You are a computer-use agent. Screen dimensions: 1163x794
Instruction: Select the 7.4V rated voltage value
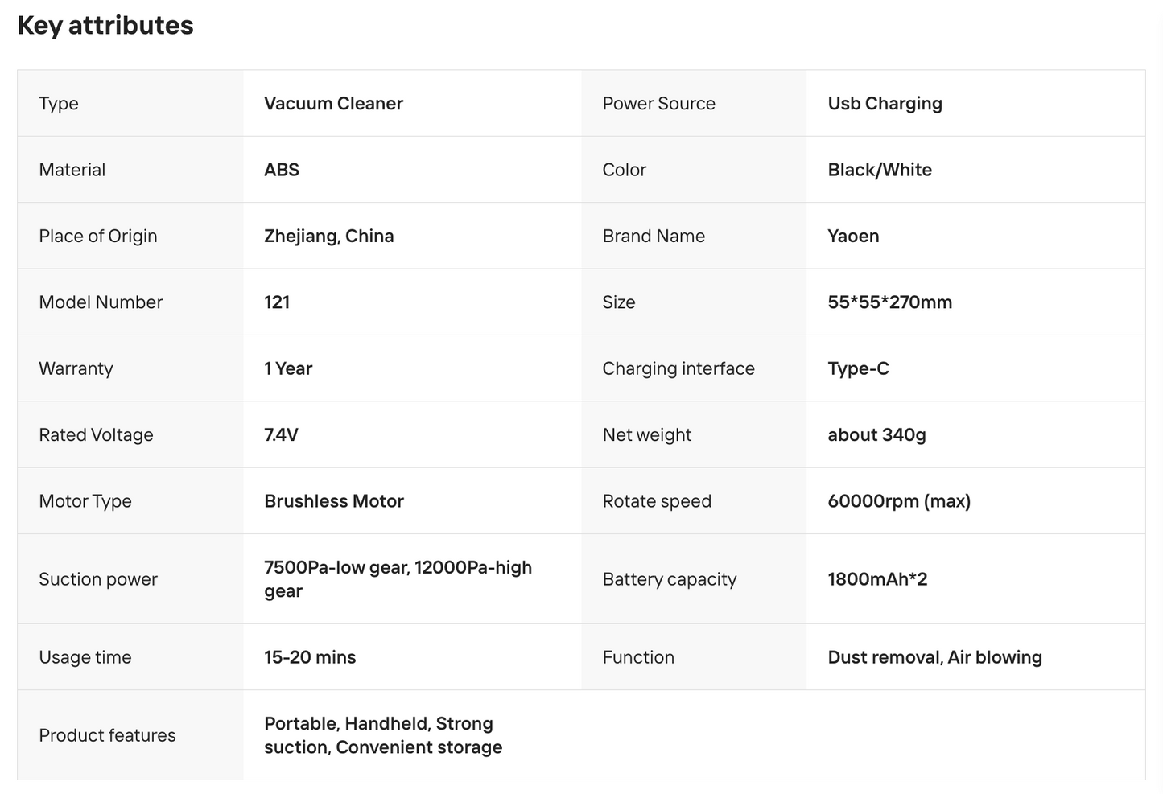[281, 435]
